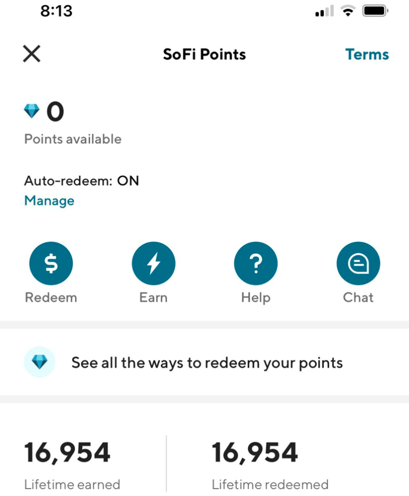The height and width of the screenshot is (496, 409).
Task: Tap the diamond icon in redeem banner
Action: [39, 362]
